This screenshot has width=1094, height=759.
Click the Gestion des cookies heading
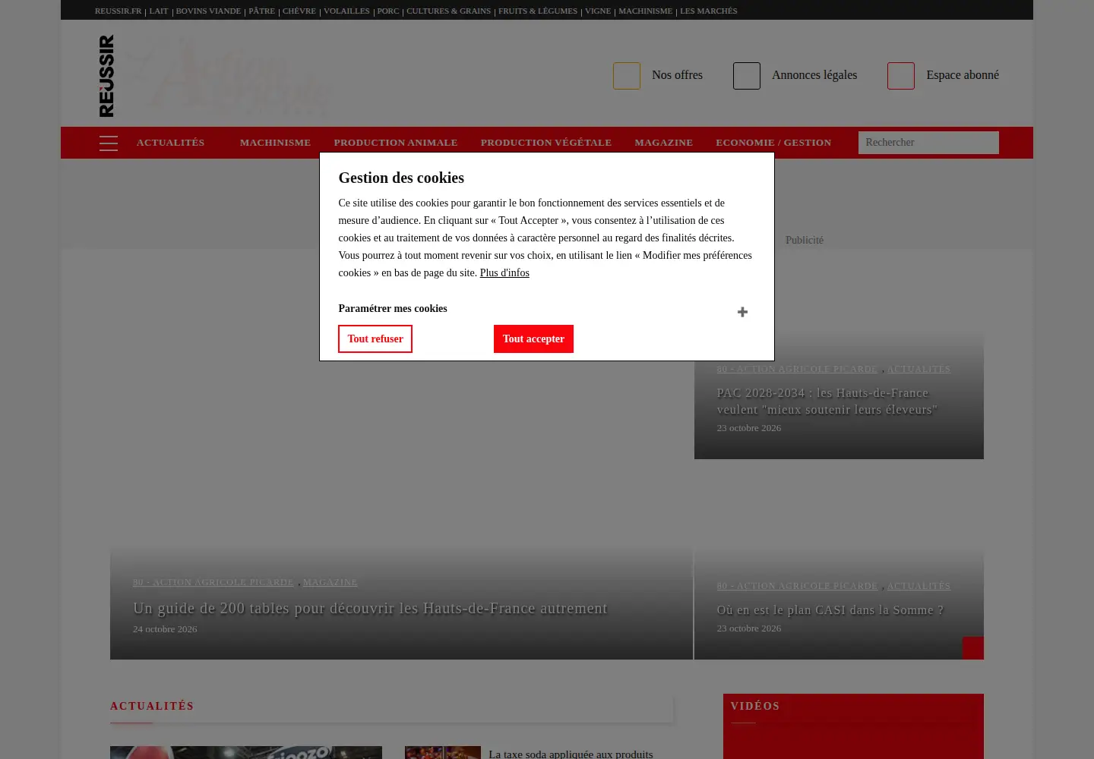pos(401,178)
